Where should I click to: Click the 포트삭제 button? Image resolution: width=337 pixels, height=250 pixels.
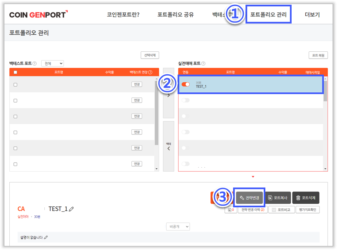[x=305, y=198]
